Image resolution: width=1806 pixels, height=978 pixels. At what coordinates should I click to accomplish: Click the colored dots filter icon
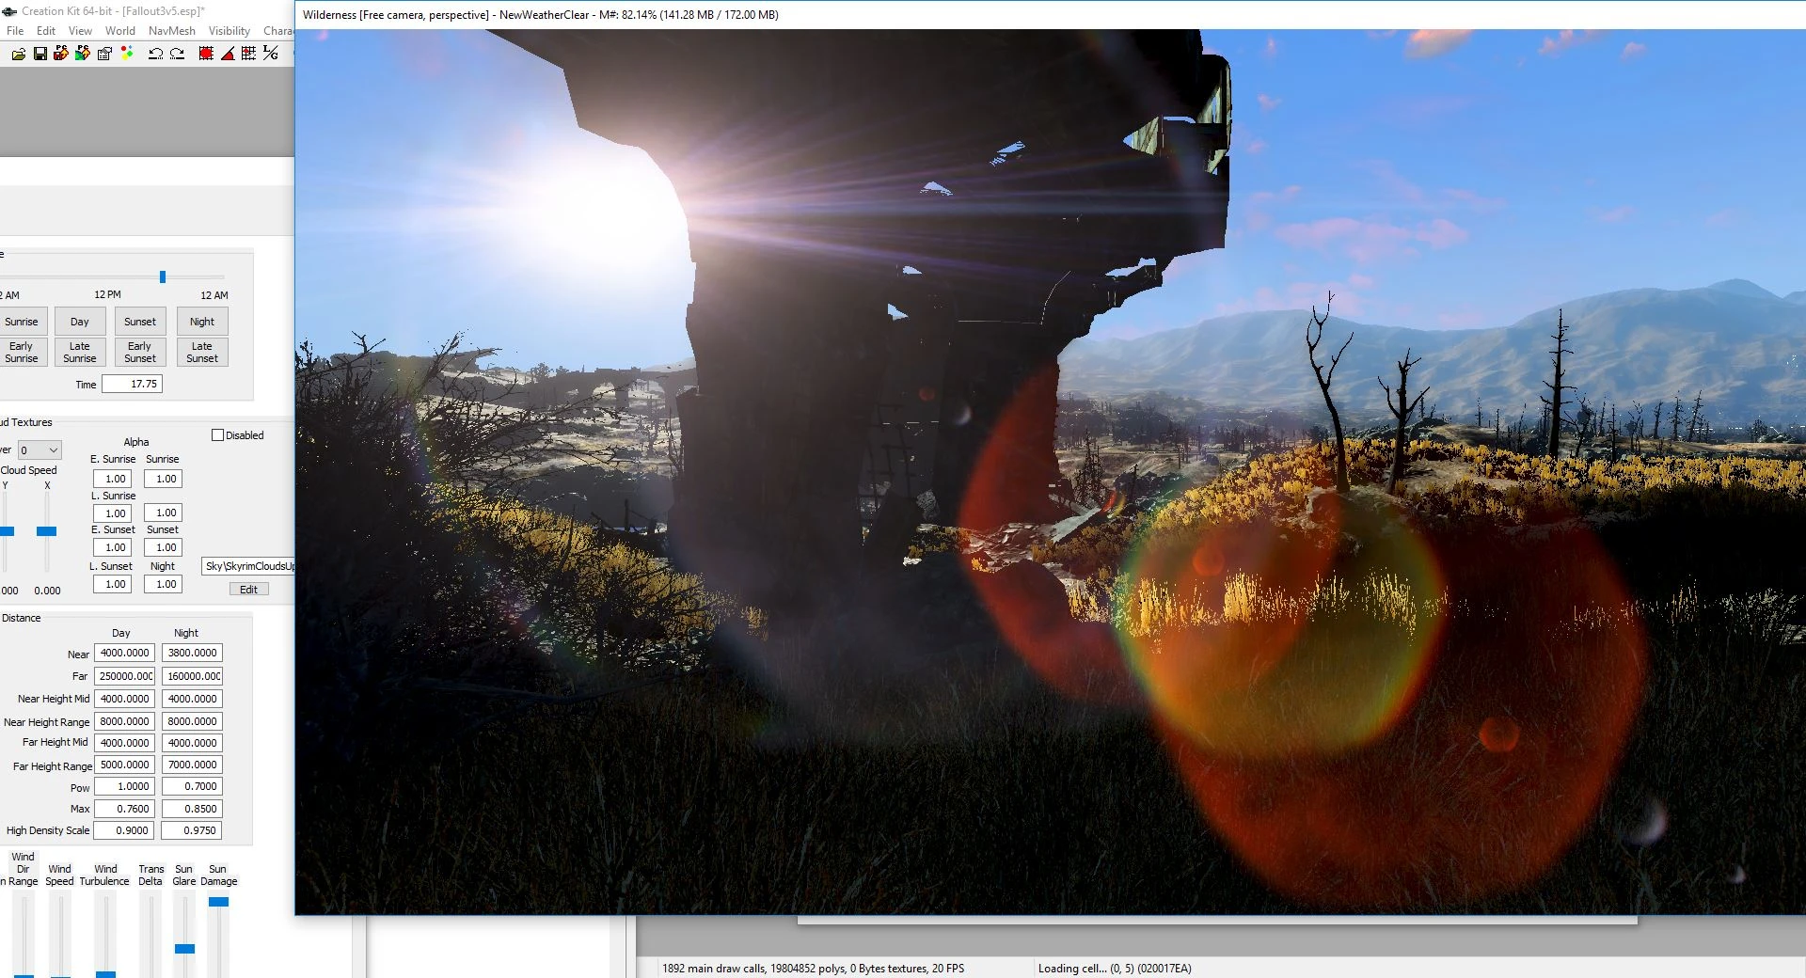coord(126,54)
